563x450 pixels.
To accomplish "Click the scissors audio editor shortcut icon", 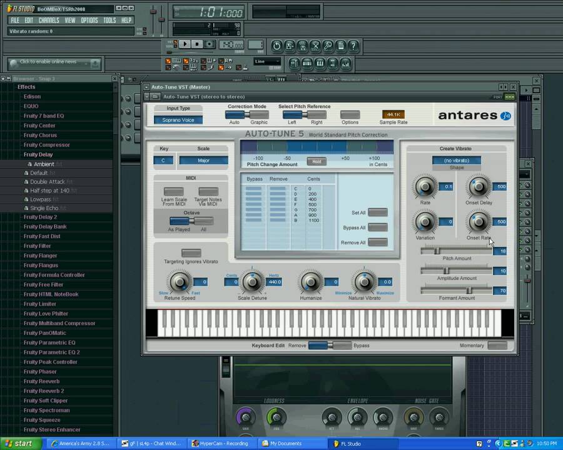I will point(315,46).
